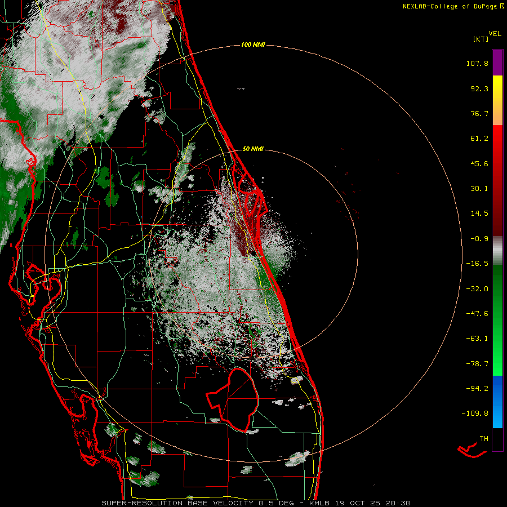Click the Super-Resolution Base Velocity caption
The width and height of the screenshot is (507, 507).
click(x=177, y=503)
